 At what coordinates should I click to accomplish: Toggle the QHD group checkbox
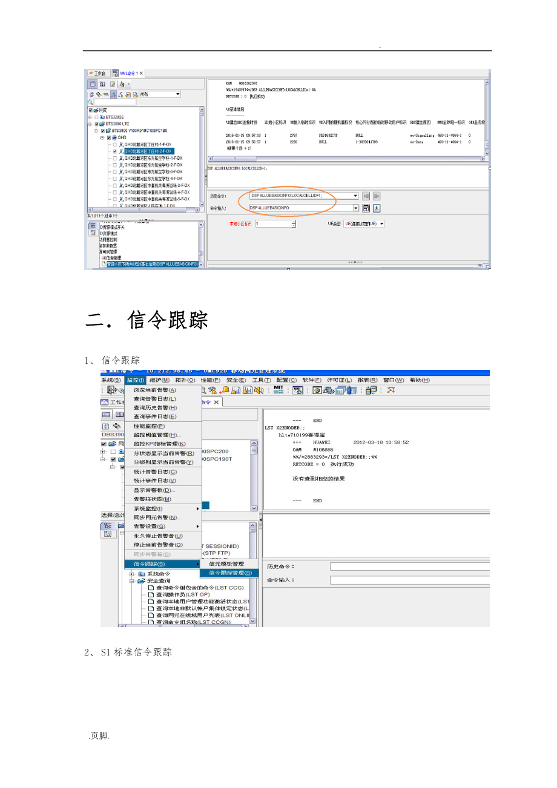pyautogui.click(x=109, y=137)
